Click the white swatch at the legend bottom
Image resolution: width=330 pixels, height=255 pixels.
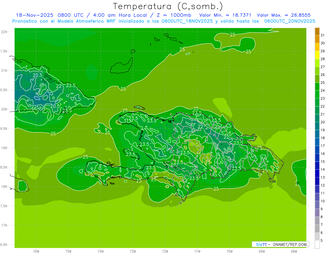tap(317, 245)
